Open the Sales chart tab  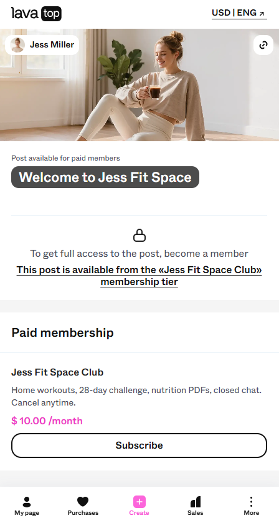click(195, 506)
